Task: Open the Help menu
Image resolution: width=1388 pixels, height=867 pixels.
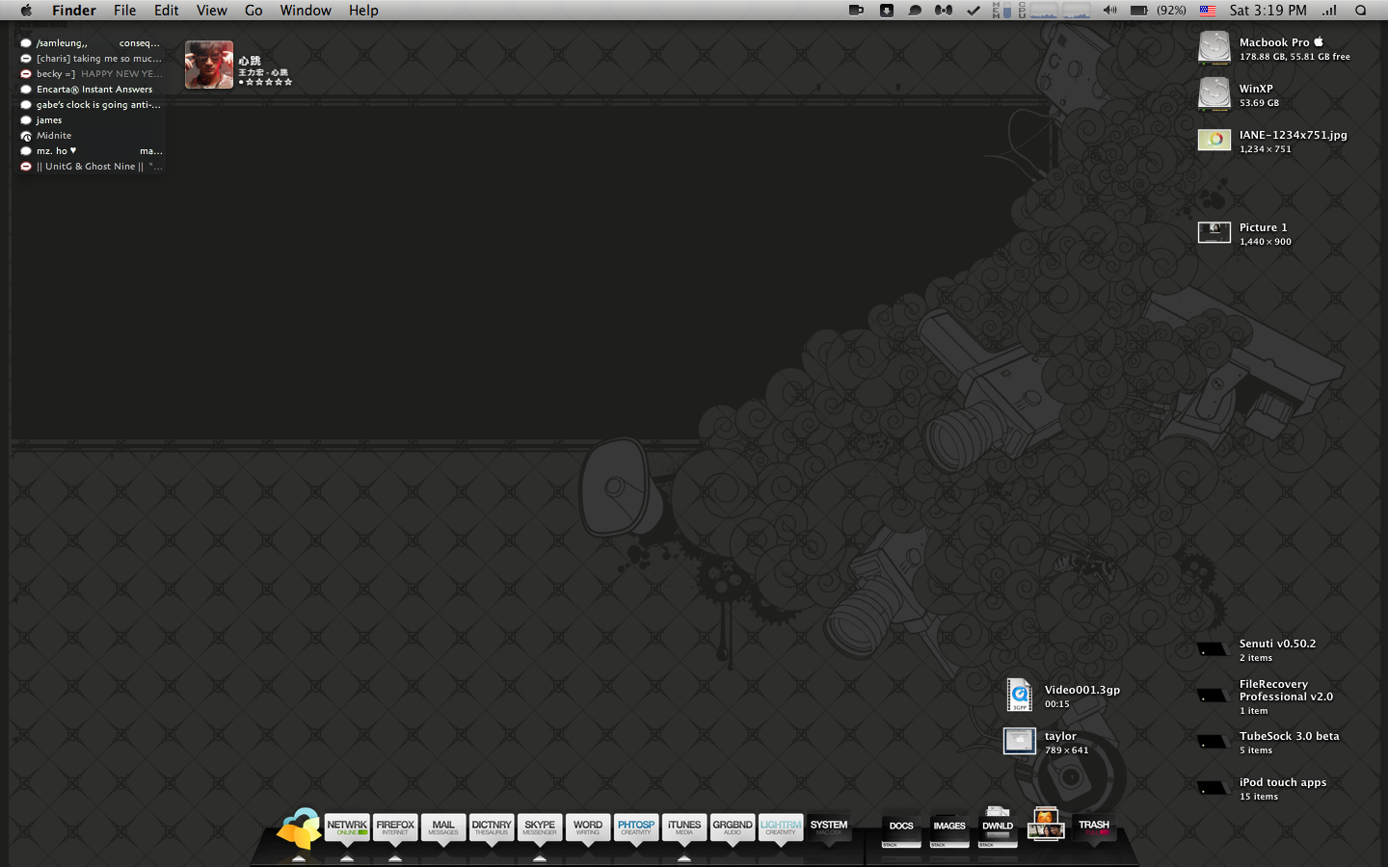Action: pos(363,11)
